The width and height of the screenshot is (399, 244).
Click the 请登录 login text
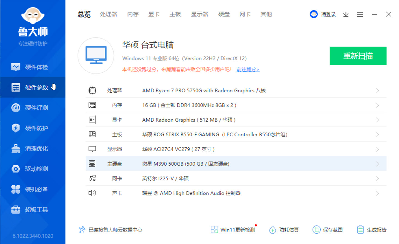pyautogui.click(x=328, y=14)
